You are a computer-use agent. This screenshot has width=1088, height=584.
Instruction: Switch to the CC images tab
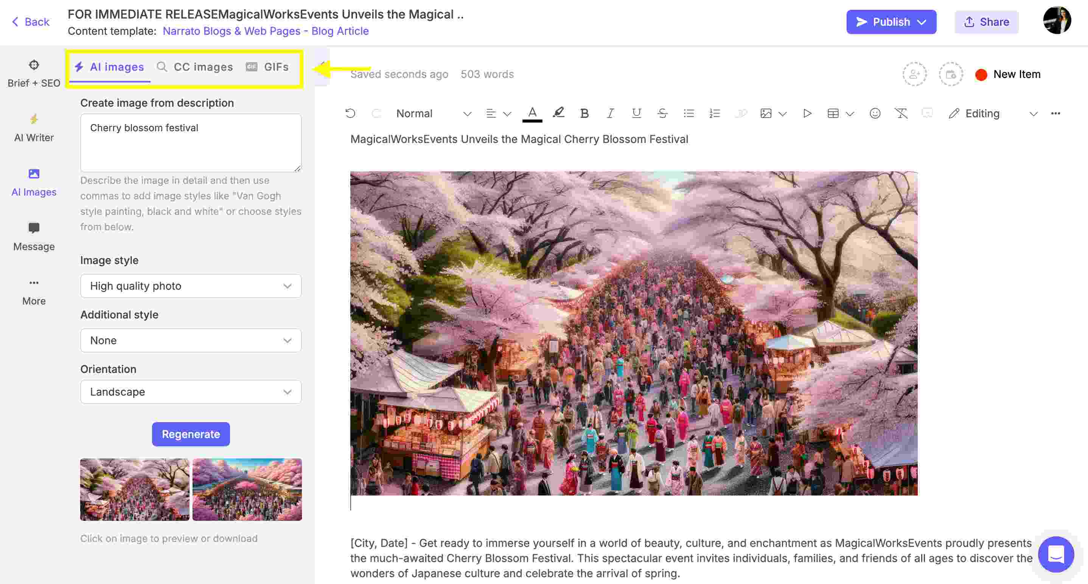pyautogui.click(x=195, y=67)
